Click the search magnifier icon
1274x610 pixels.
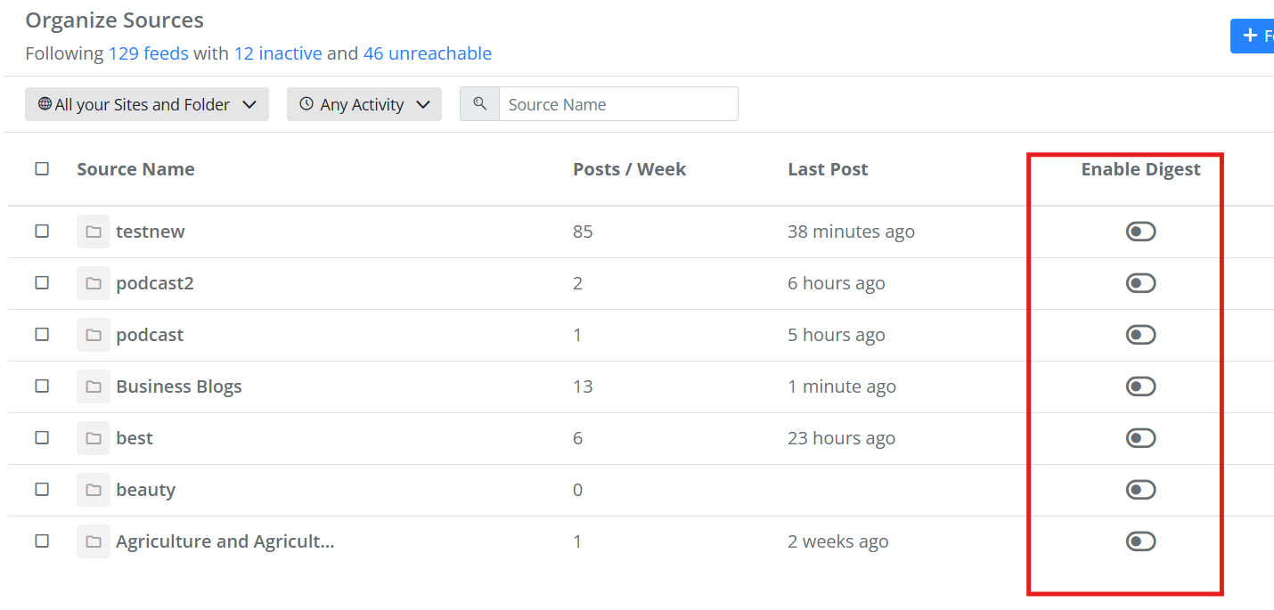click(480, 104)
